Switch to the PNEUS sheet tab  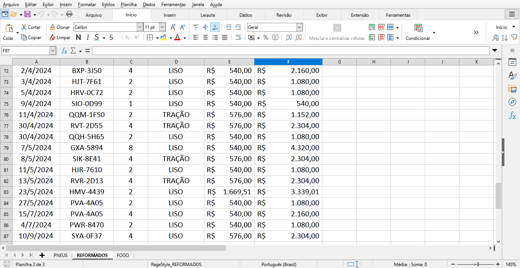(61, 255)
